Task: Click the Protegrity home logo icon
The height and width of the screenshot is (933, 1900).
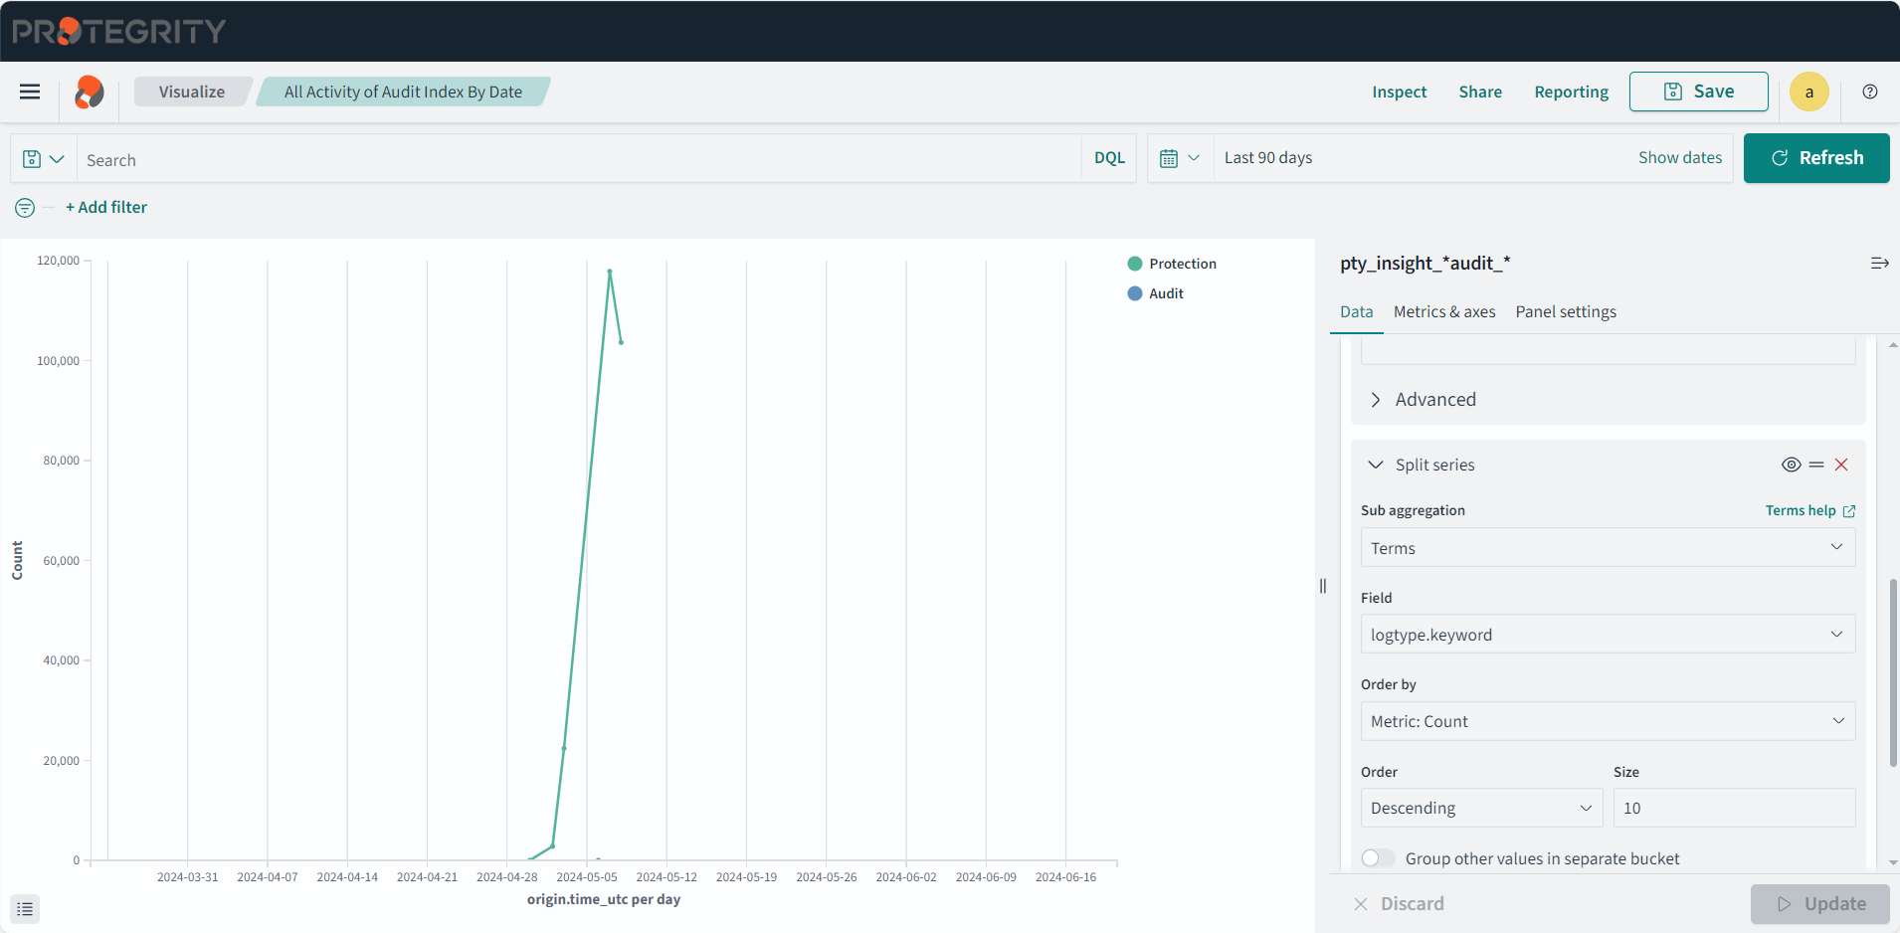Action: (90, 92)
